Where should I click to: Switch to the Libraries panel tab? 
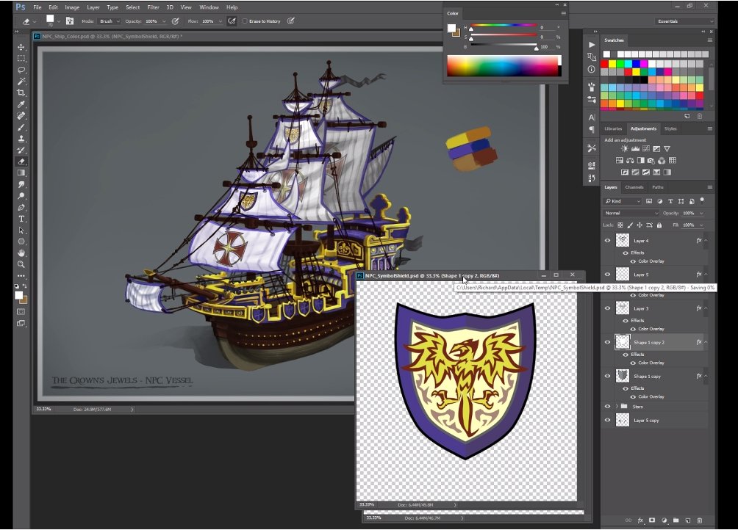coord(615,128)
